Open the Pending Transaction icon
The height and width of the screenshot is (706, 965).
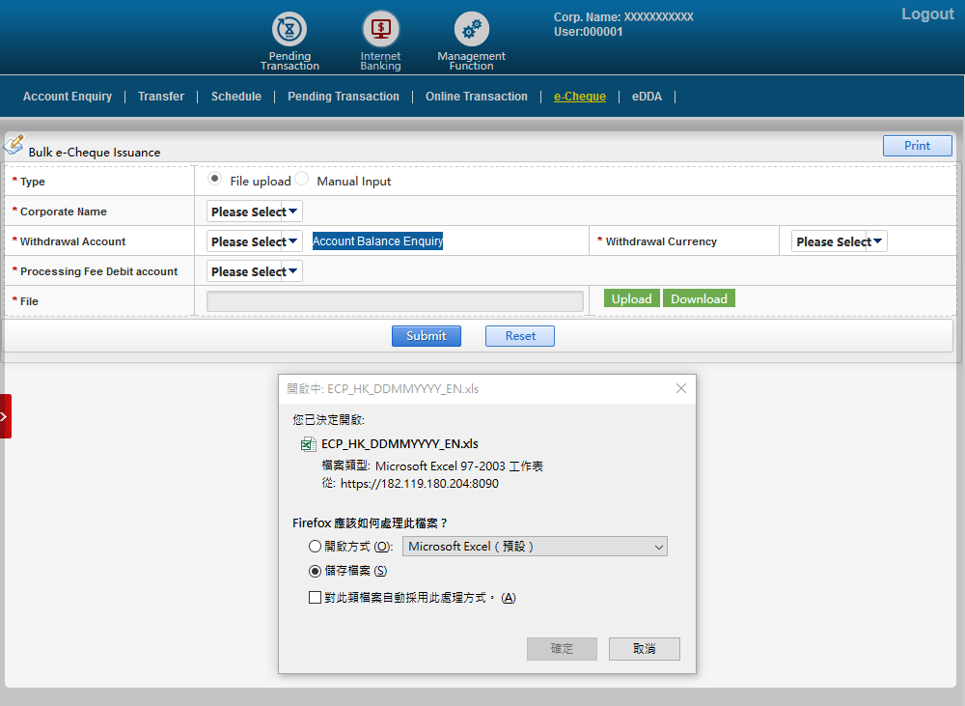click(289, 30)
